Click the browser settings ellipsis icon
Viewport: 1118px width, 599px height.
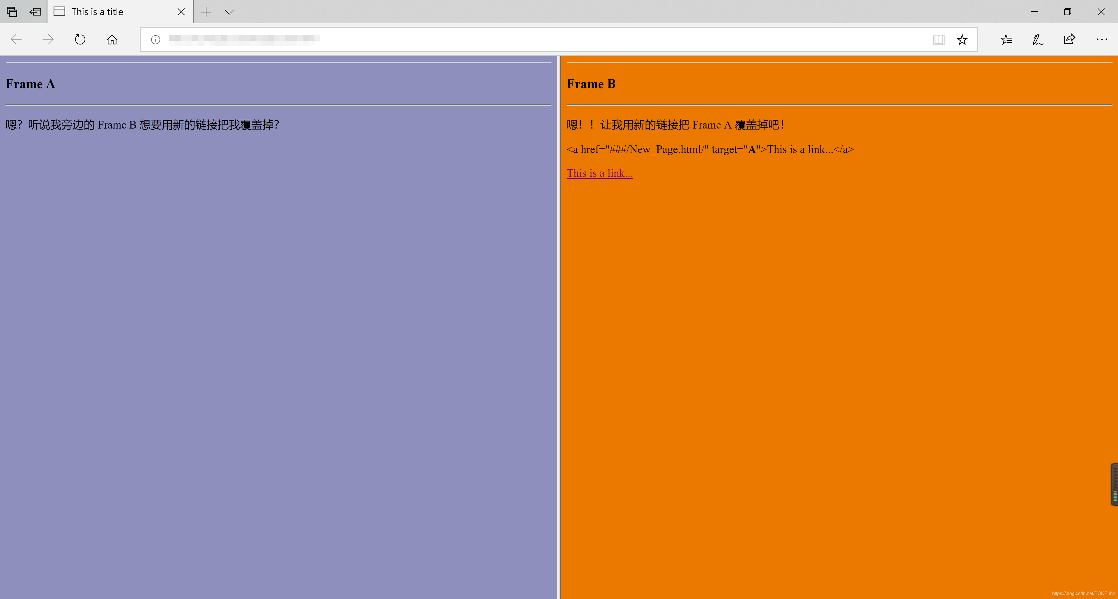(1102, 39)
